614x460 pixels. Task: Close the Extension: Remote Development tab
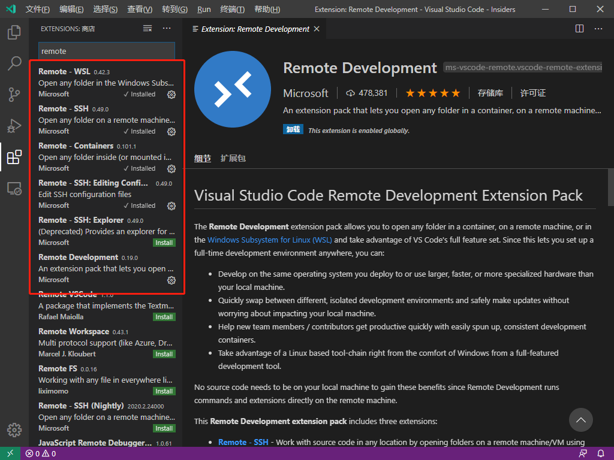coord(317,29)
